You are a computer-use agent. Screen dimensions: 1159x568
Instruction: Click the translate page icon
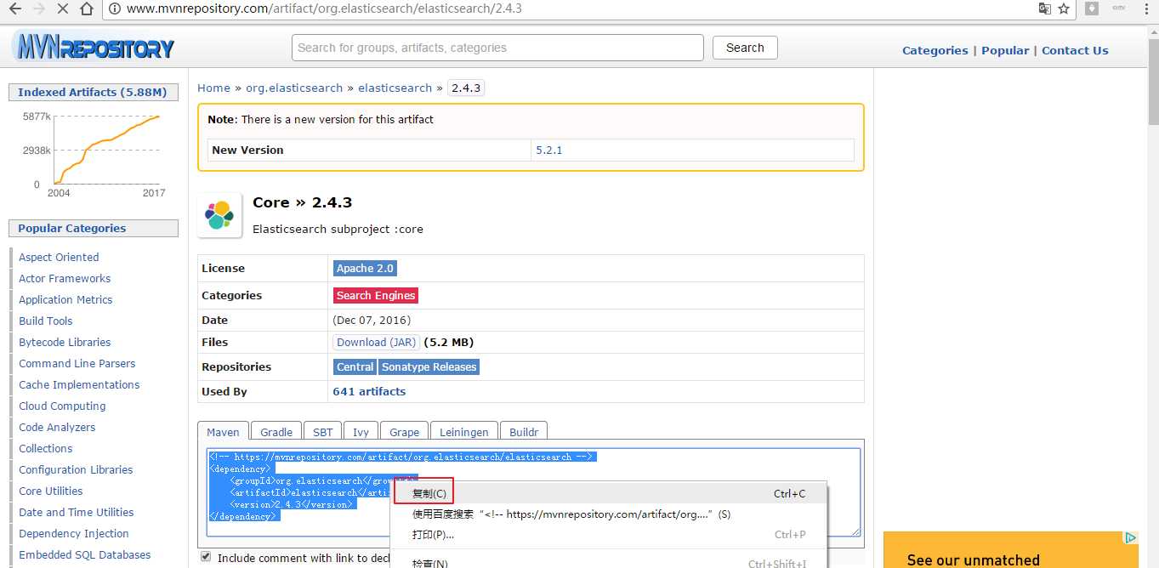1045,9
